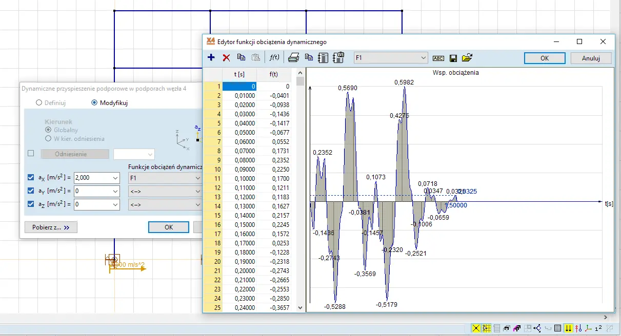
Task: Select the Definiuj radio button
Action: tap(39, 102)
